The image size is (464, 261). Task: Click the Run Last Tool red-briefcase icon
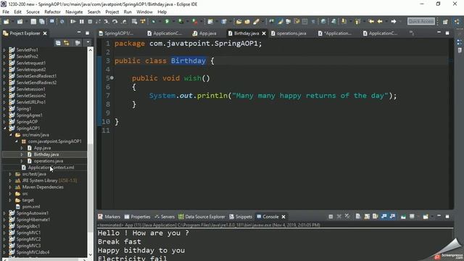pyautogui.click(x=194, y=21)
